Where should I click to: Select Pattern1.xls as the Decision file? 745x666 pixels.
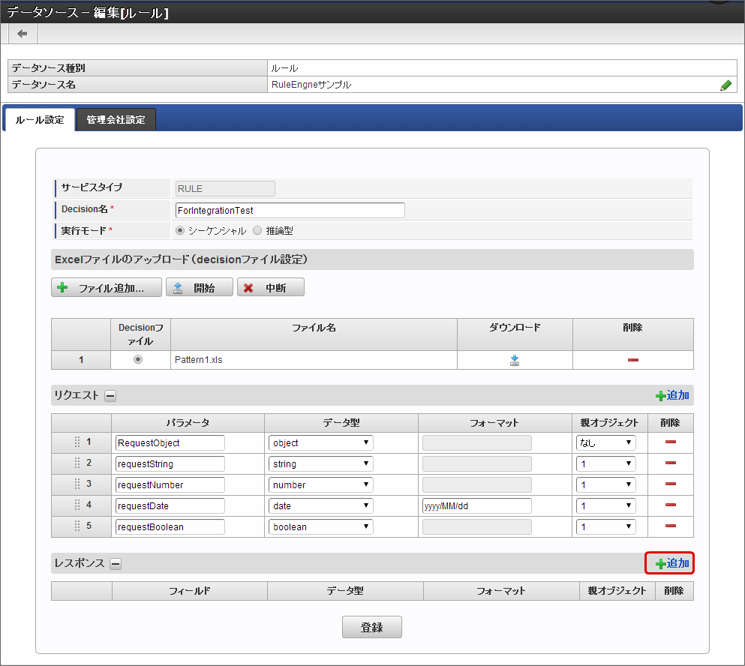137,360
